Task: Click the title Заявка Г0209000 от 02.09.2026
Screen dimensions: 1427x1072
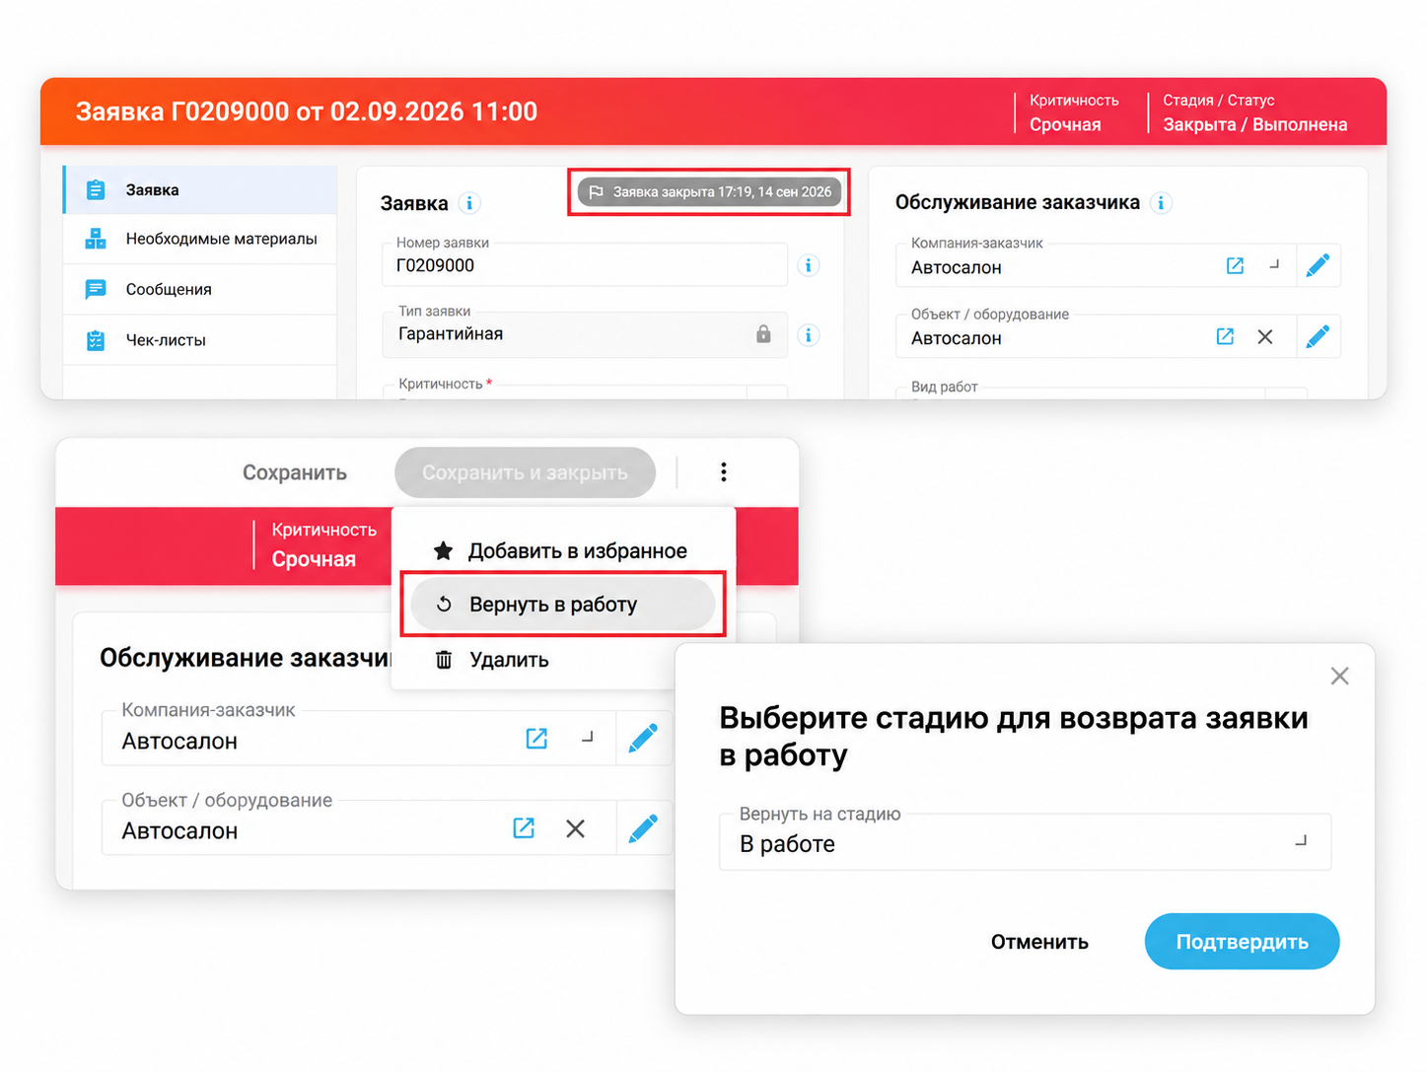Action: click(x=307, y=111)
